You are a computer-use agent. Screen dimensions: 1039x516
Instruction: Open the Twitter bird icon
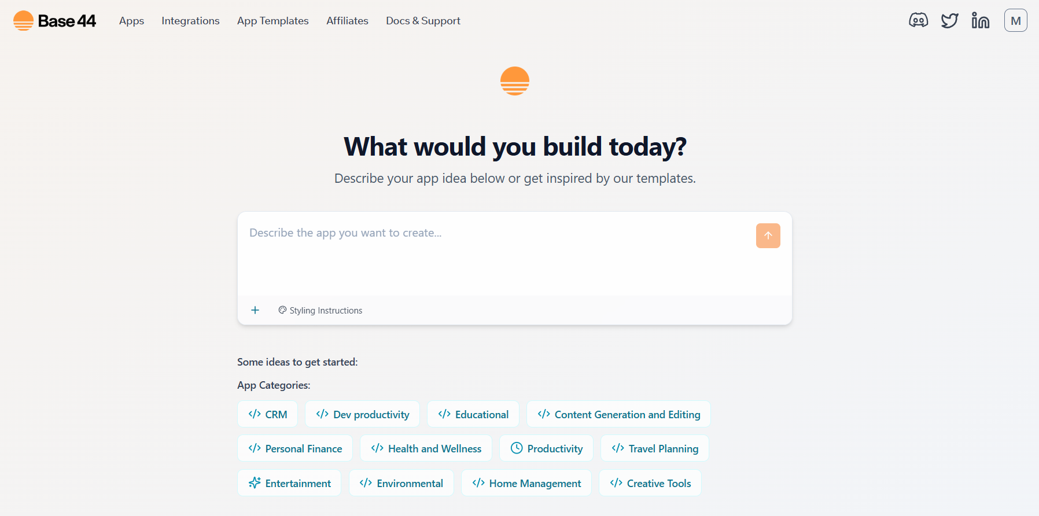(x=949, y=21)
